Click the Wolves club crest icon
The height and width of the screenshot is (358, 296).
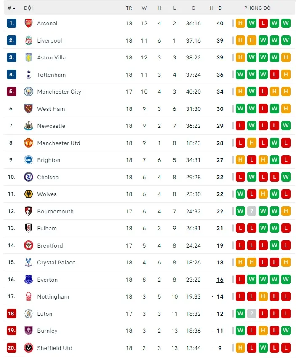point(29,194)
